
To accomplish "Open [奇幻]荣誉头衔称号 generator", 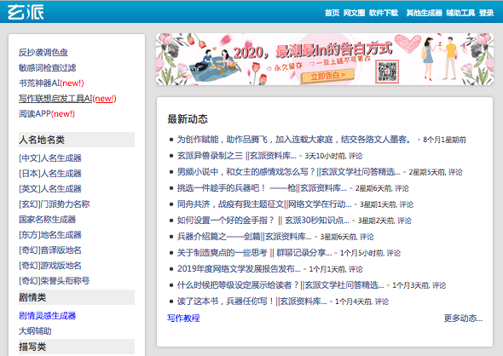I will pyautogui.click(x=54, y=281).
